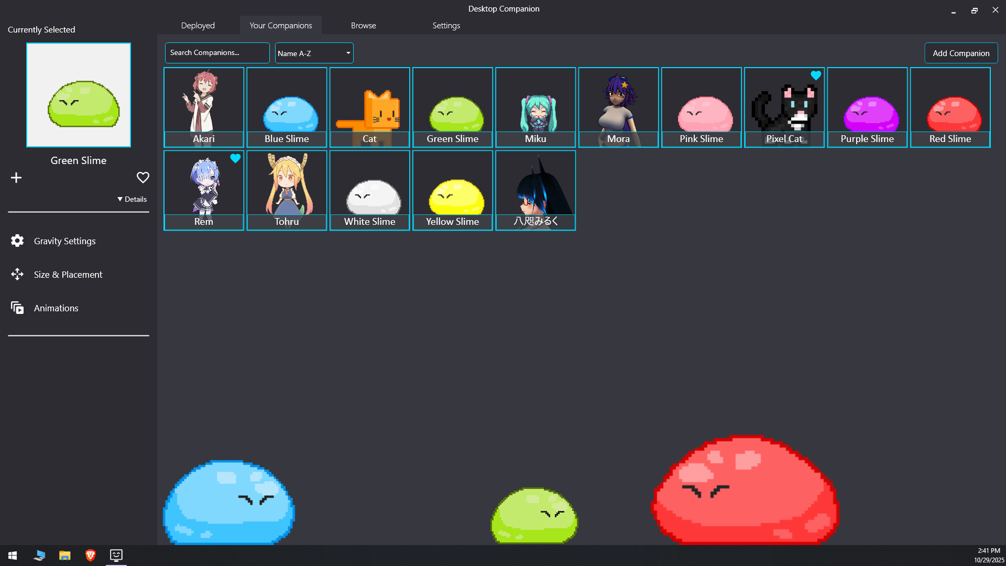Favorite Green Slime with the heart icon
The width and height of the screenshot is (1006, 566).
[x=143, y=177]
